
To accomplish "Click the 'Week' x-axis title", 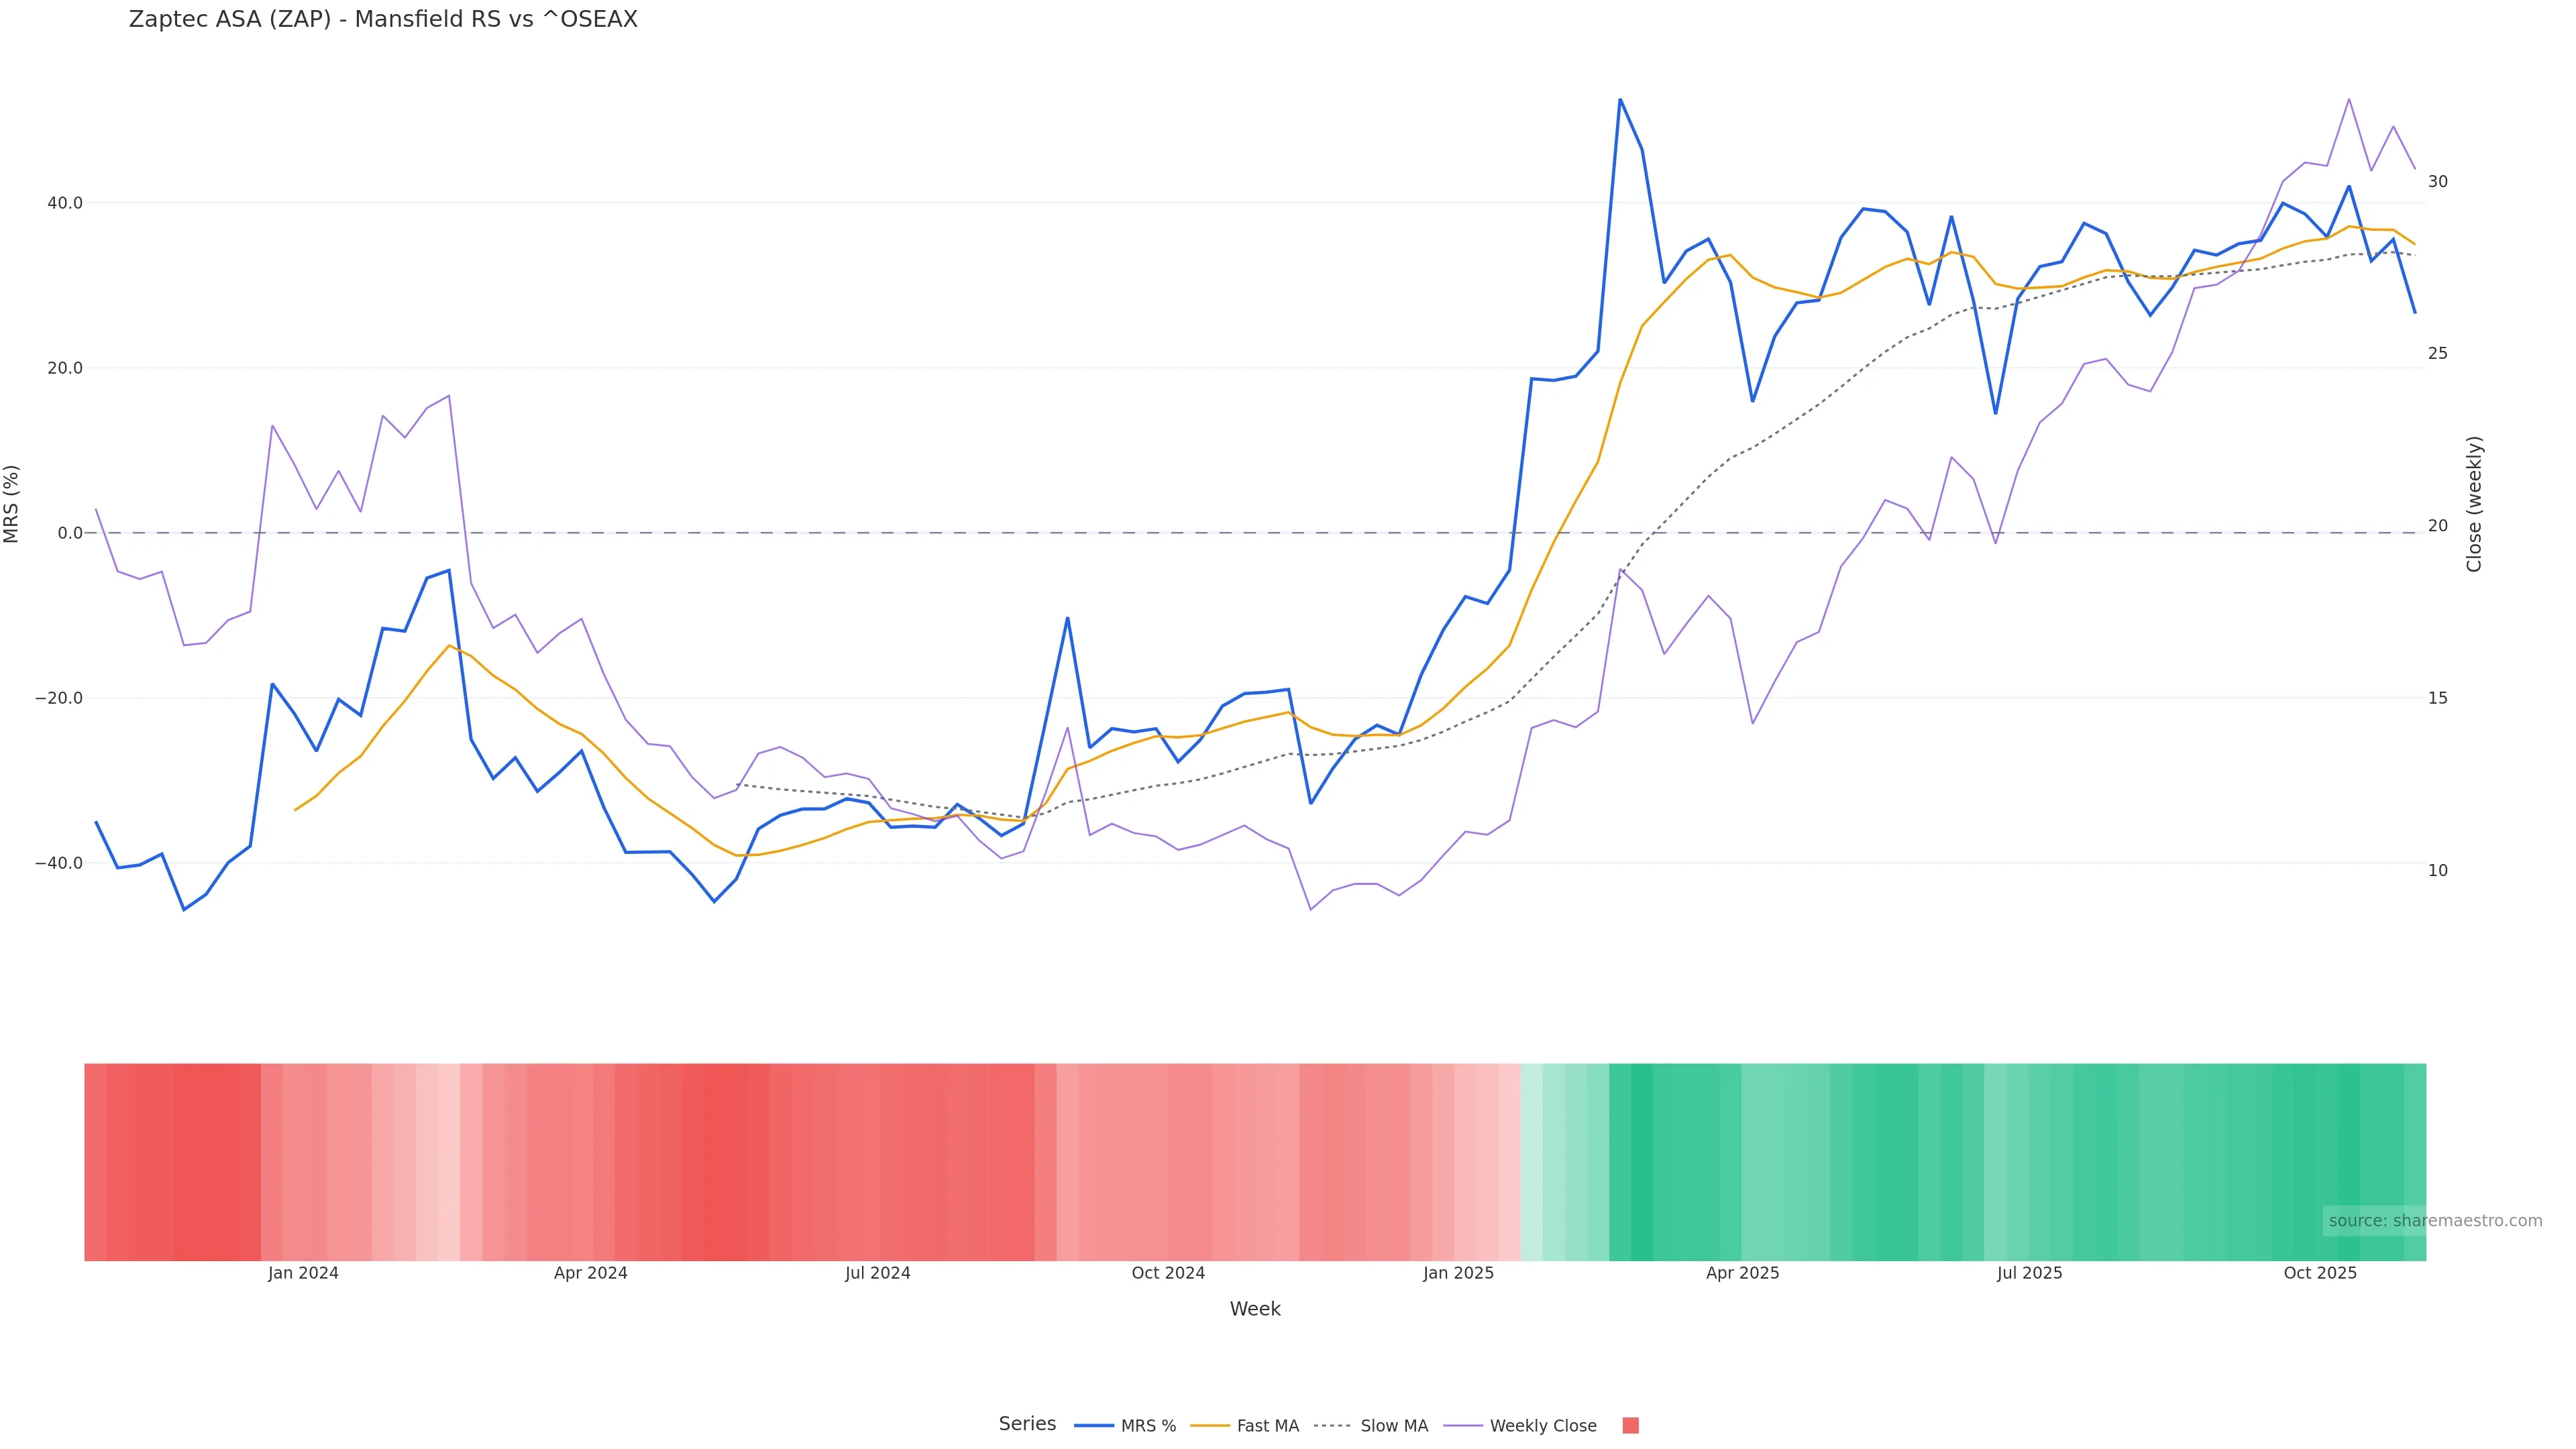I will point(1255,1309).
